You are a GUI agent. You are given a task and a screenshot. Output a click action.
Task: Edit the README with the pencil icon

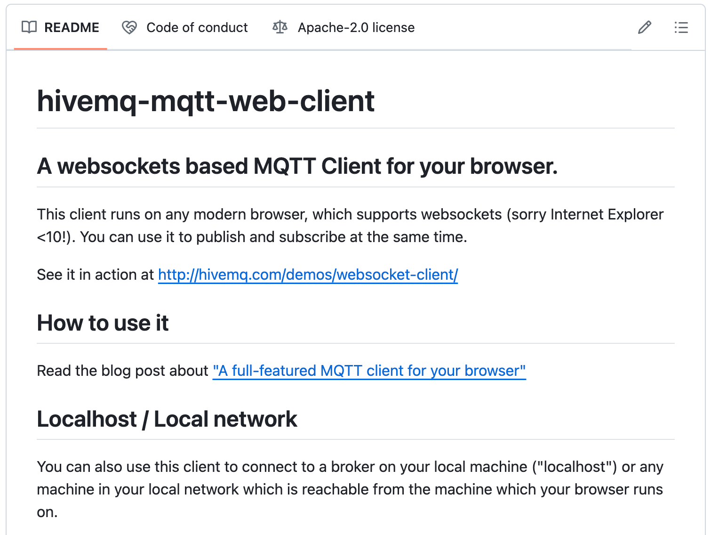coord(645,27)
